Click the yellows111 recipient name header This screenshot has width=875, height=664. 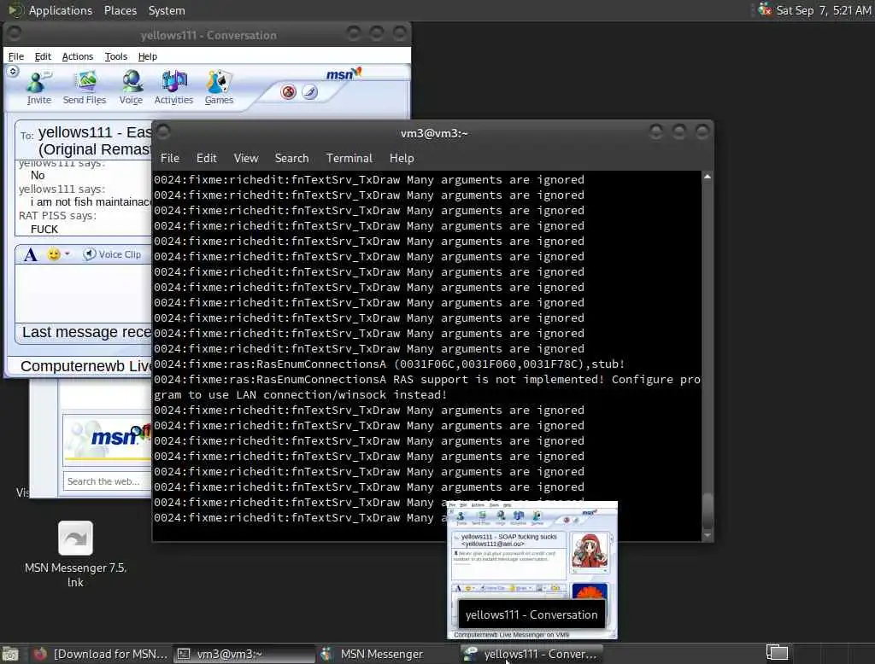click(x=95, y=141)
